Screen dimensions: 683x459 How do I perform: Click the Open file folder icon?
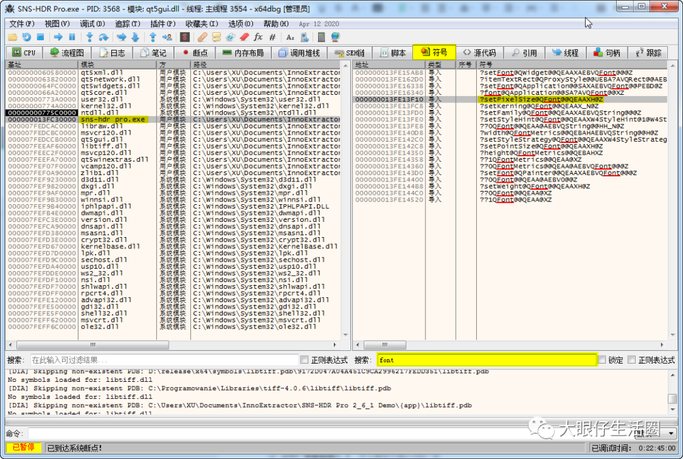pyautogui.click(x=13, y=37)
